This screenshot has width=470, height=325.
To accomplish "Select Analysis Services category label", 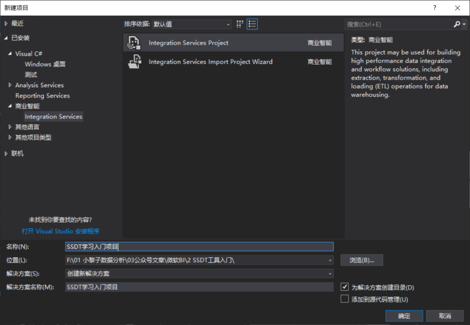I will pos(40,85).
